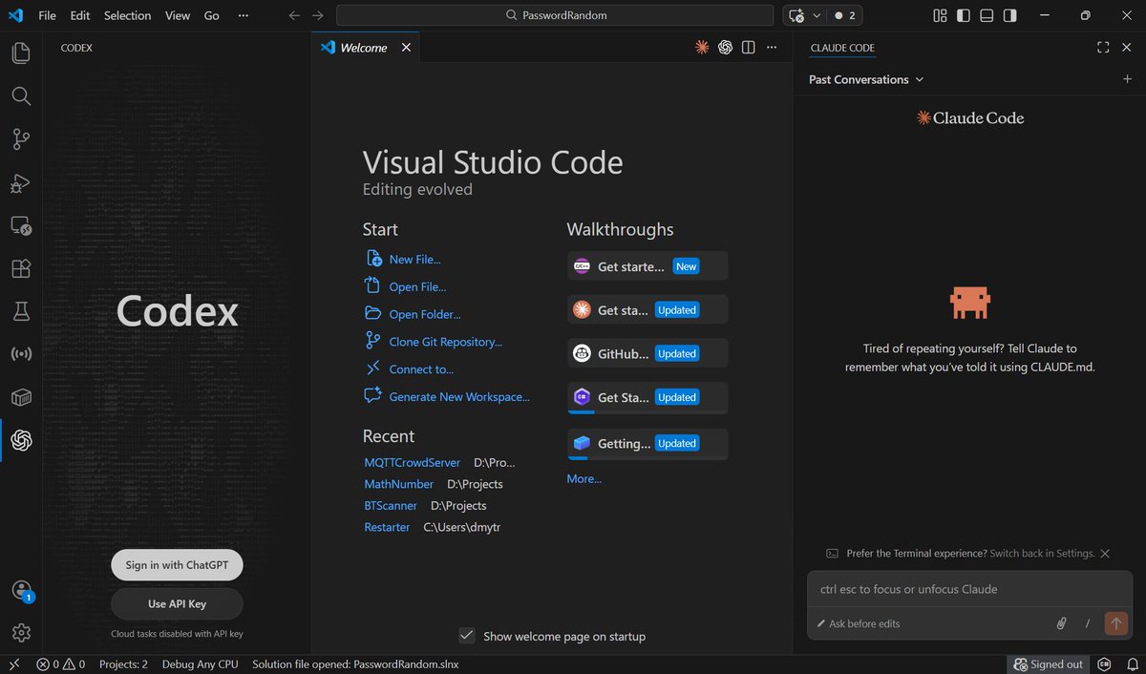Image resolution: width=1146 pixels, height=674 pixels.
Task: Open the hidden menus ellipsis in menu bar
Action: (244, 15)
